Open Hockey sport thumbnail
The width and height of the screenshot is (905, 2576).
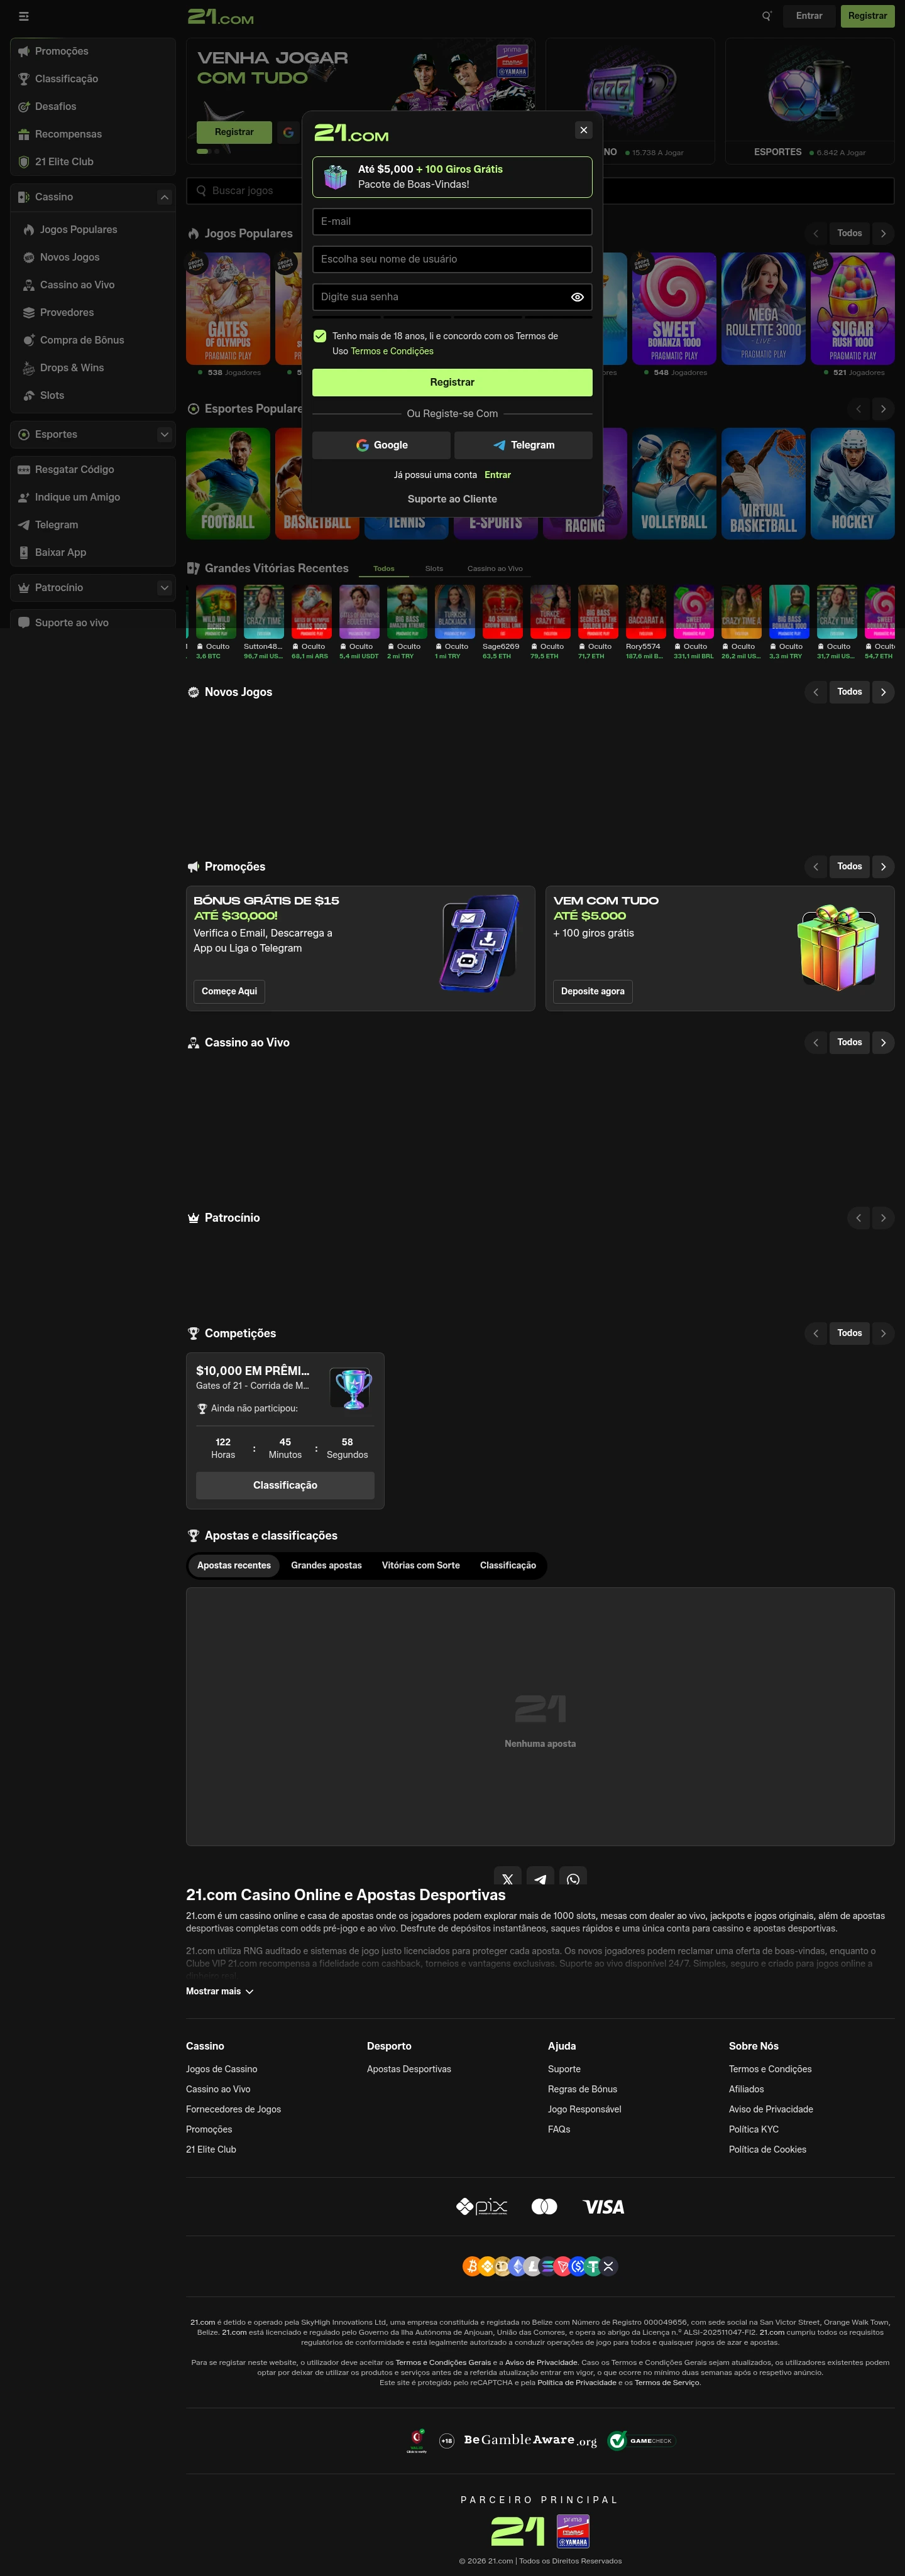[x=853, y=484]
